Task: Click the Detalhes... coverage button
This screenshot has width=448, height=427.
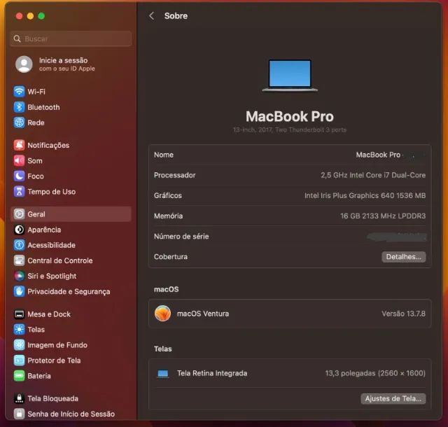Action: point(403,257)
